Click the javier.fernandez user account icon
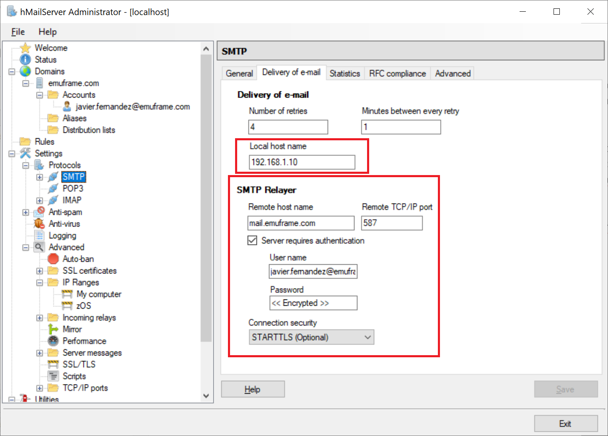Screen dimensions: 608x436 [x=67, y=106]
